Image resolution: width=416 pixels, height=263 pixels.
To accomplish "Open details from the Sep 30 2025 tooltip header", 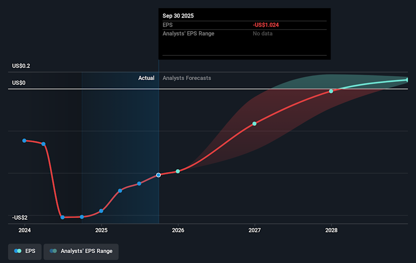I will [x=179, y=16].
